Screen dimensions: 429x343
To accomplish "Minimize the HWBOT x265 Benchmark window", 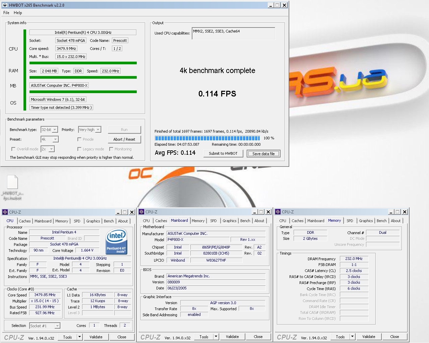I will [x=271, y=5].
